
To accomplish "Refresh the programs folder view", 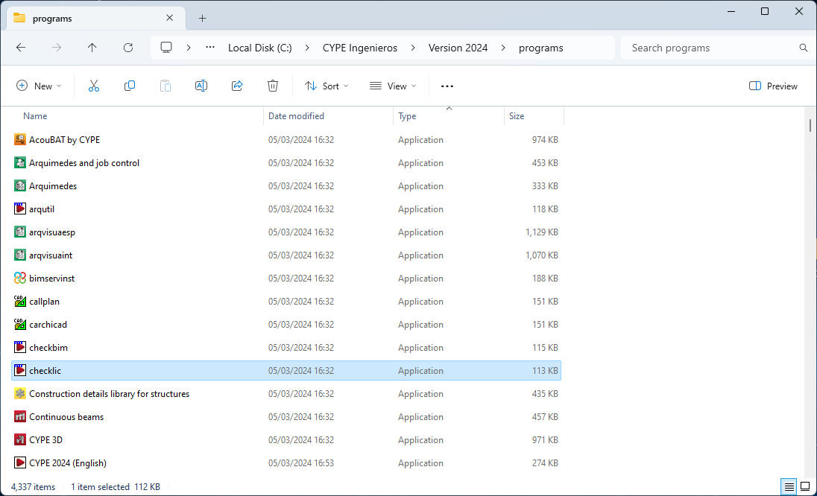I will (128, 48).
